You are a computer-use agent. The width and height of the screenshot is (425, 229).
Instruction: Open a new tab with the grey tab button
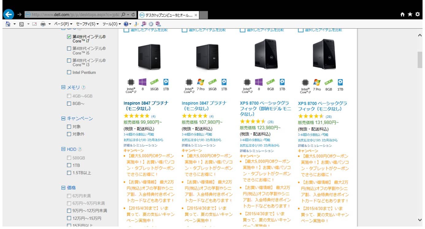204,15
